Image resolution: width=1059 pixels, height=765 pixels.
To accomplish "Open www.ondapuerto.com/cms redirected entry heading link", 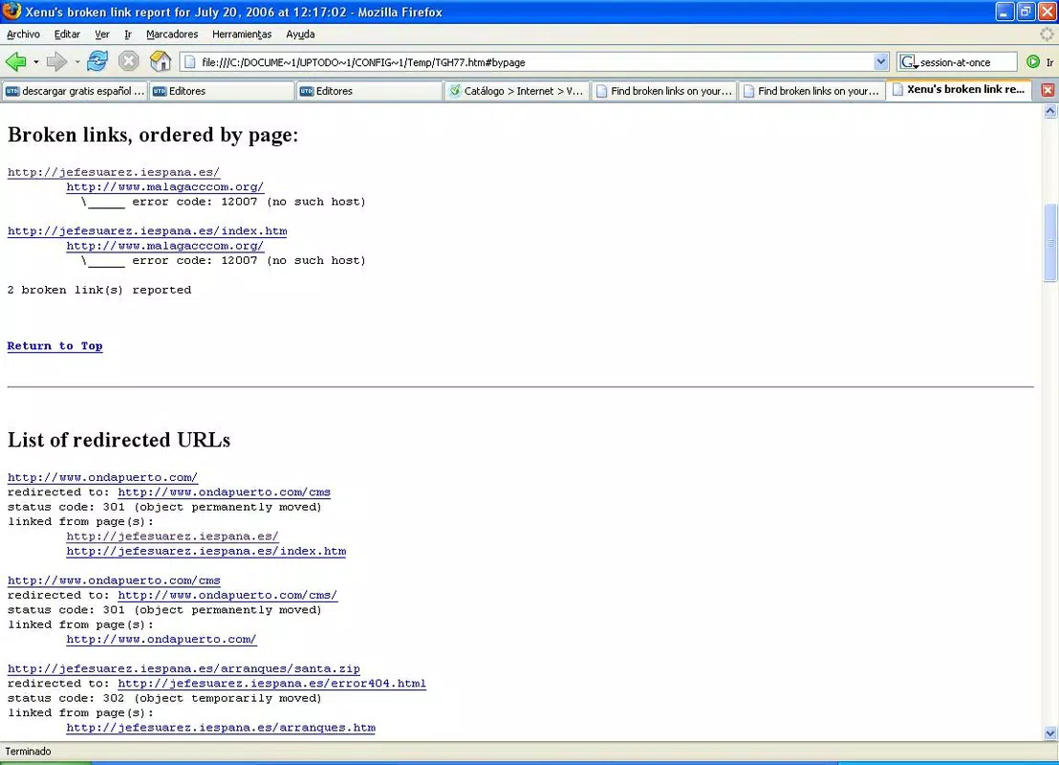I will coord(114,580).
